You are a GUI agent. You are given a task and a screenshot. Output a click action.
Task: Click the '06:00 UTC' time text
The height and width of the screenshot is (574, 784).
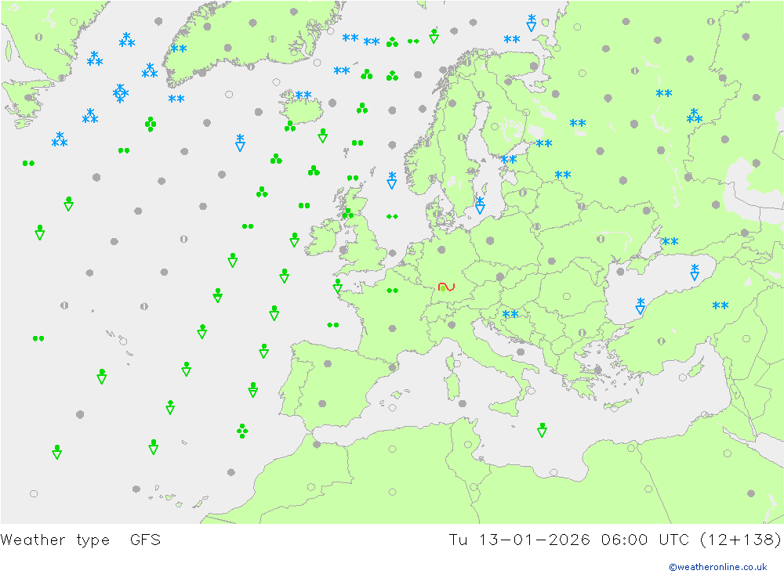click(645, 540)
